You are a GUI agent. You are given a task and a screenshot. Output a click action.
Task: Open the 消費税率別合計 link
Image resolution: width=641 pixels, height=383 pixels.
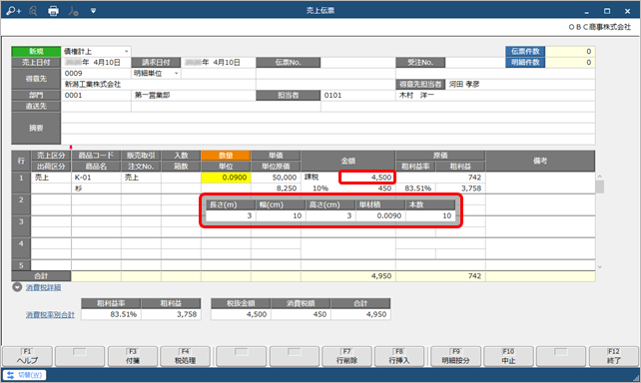tap(50, 315)
